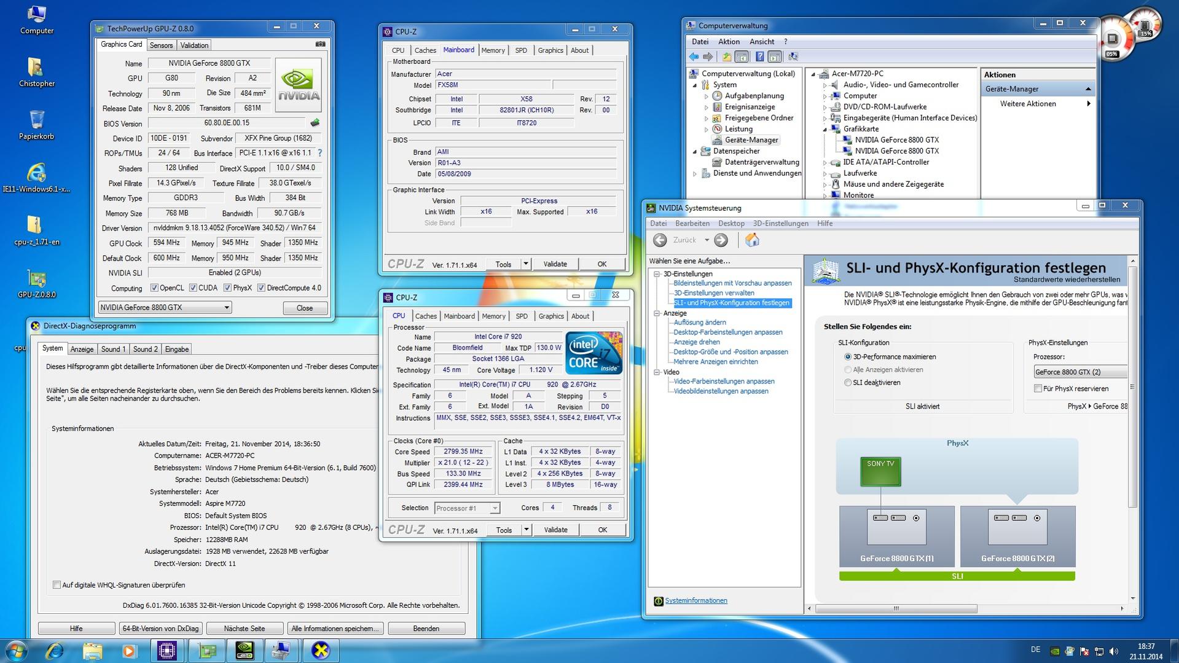
Task: Click the Zurück back arrow in NVIDIA panel
Action: pos(660,240)
